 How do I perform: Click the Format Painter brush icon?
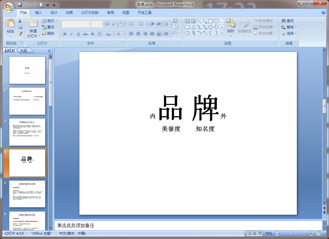20,34
